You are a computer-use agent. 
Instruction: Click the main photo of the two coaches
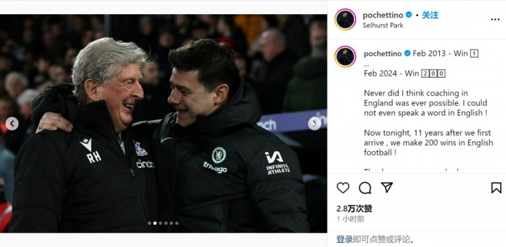pos(163,123)
